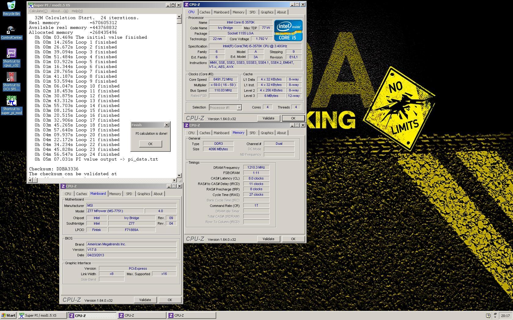This screenshot has width=513, height=320.
Task: Click the Checksum DDBA3336 line
Action: pos(54,169)
